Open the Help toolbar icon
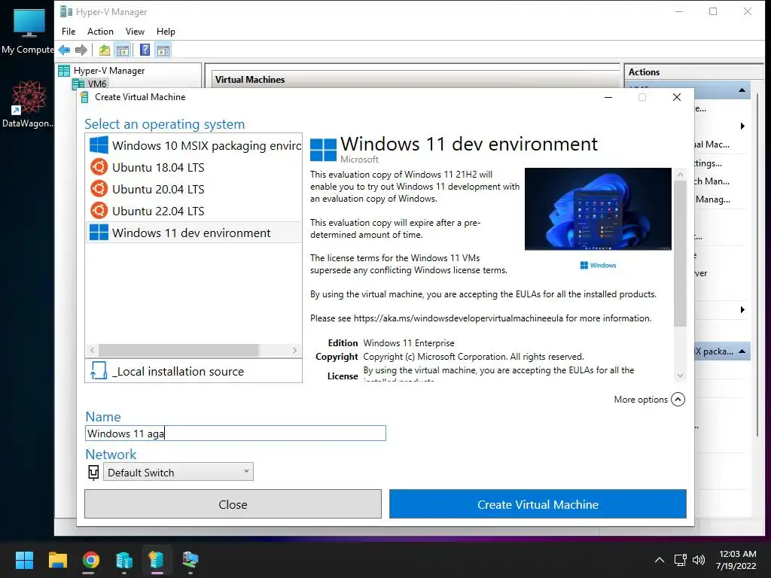The height and width of the screenshot is (578, 771). [x=145, y=50]
